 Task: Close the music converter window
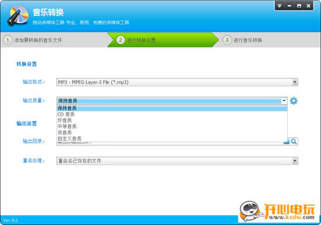point(309,6)
